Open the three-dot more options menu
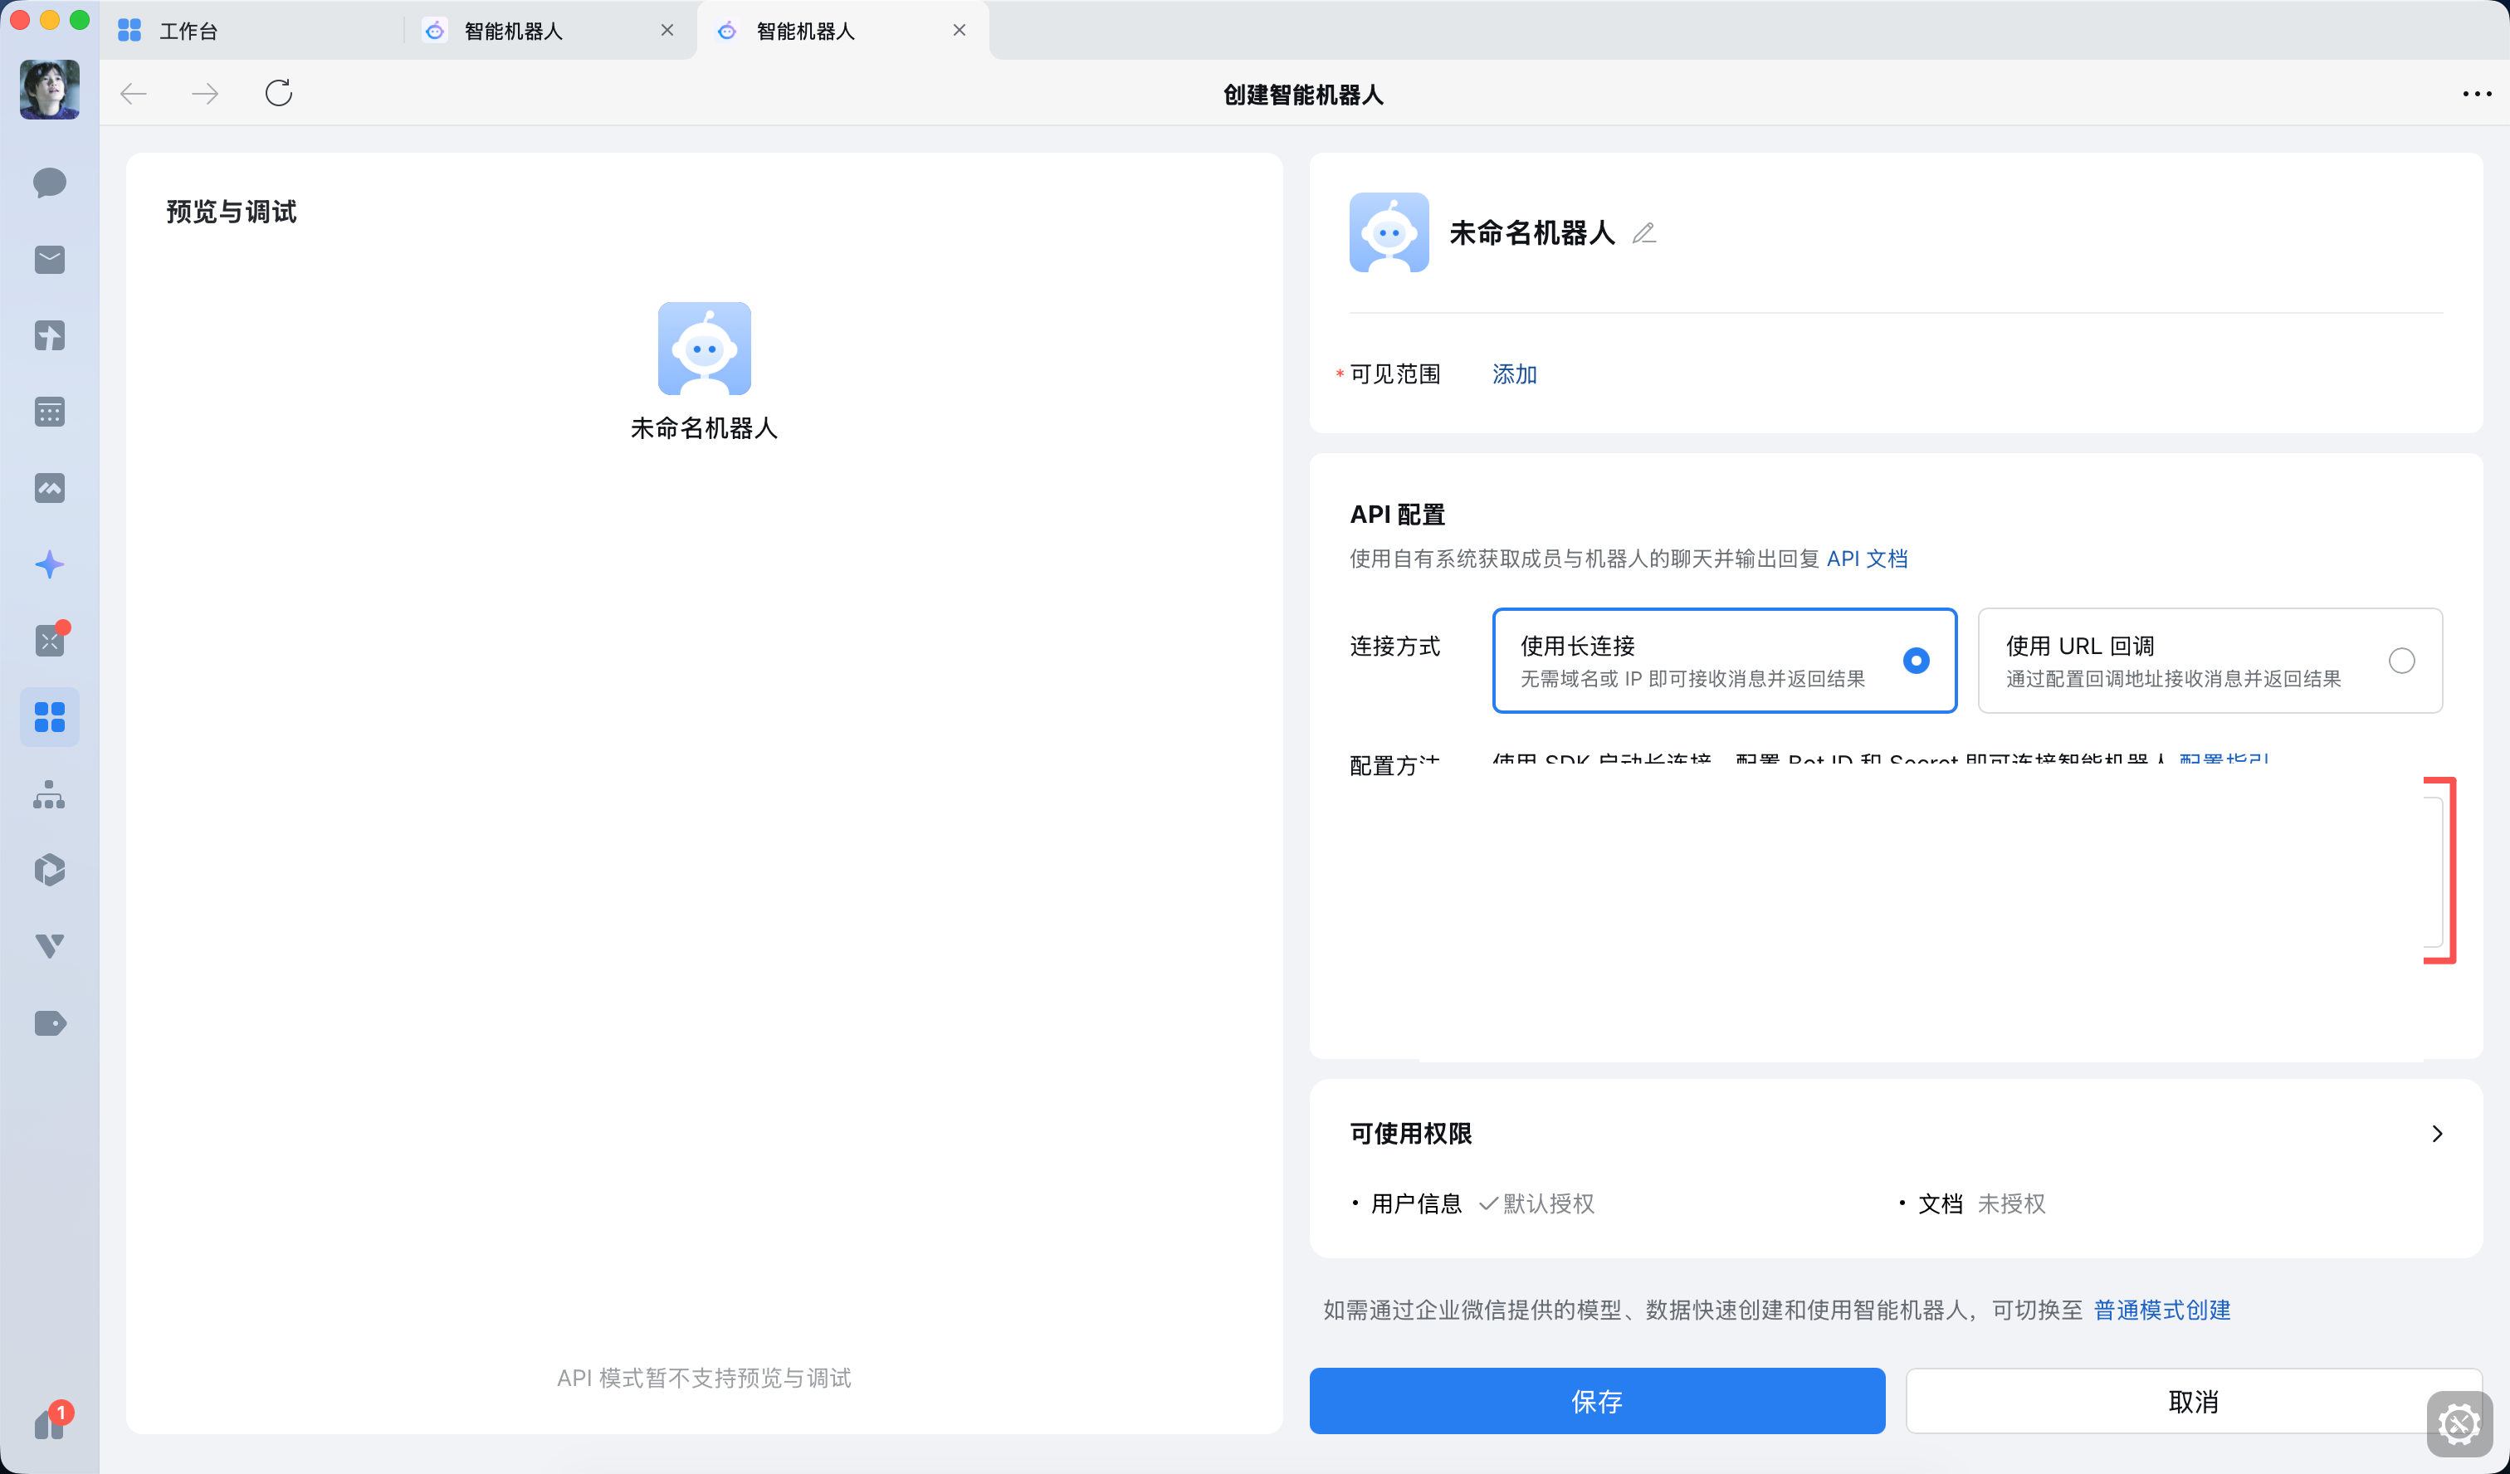Screen dimensions: 2510x1474 click(x=2476, y=94)
